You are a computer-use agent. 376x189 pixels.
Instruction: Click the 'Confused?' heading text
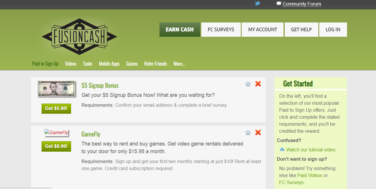[289, 140]
